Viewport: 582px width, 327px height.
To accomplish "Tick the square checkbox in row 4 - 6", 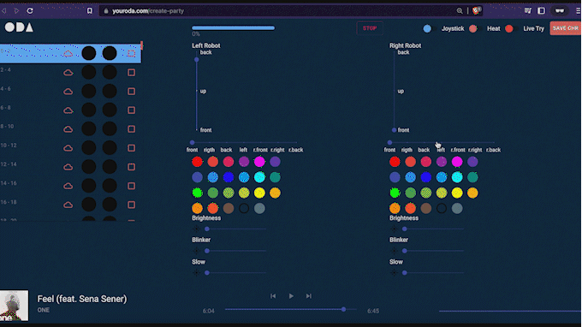I will [132, 92].
